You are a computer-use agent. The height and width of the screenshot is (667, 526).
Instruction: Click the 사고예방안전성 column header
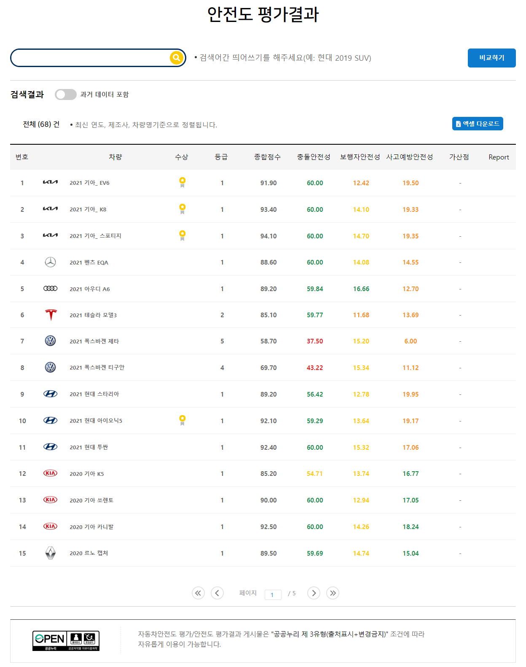pyautogui.click(x=410, y=157)
